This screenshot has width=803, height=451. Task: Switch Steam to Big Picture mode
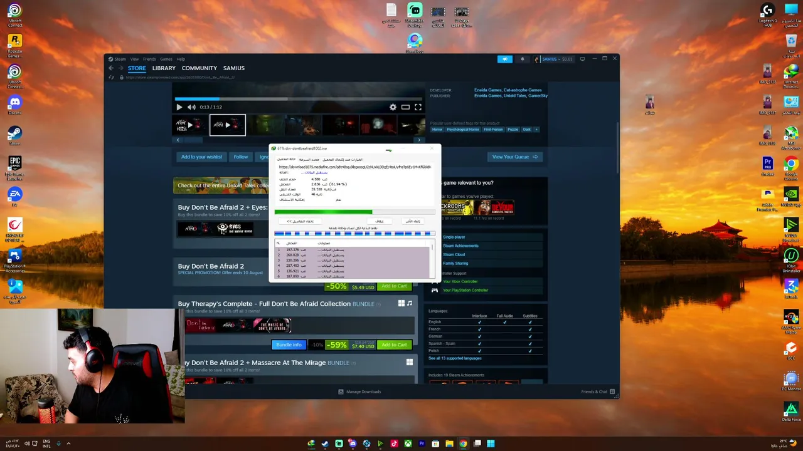click(582, 59)
